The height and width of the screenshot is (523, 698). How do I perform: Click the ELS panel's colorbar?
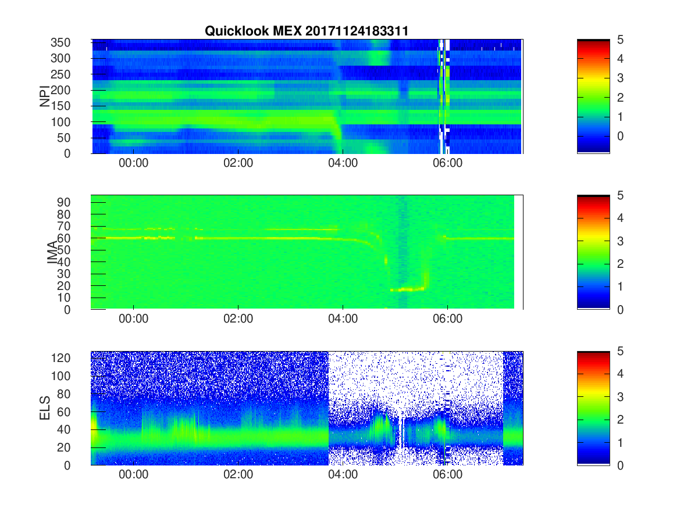[x=593, y=408]
